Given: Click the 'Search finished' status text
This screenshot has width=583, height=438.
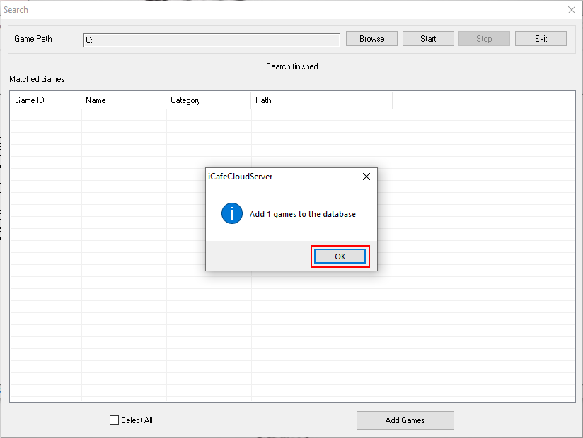Looking at the screenshot, I should click(x=291, y=66).
